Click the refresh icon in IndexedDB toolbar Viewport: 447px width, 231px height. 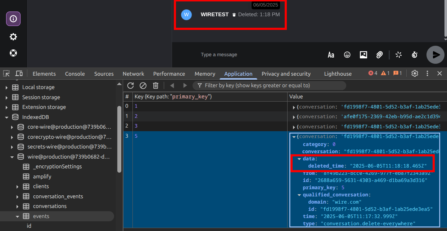click(x=131, y=85)
